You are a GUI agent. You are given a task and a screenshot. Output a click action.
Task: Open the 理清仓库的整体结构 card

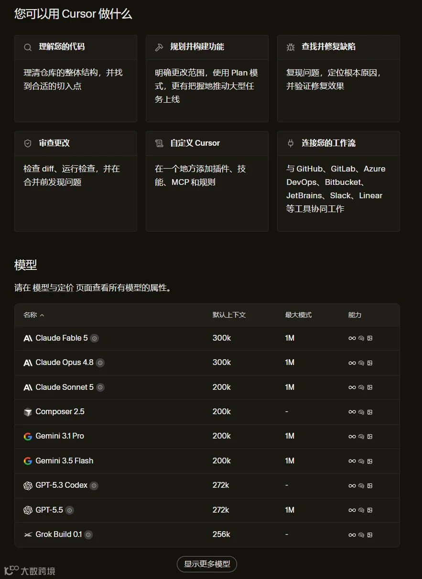pyautogui.click(x=76, y=78)
